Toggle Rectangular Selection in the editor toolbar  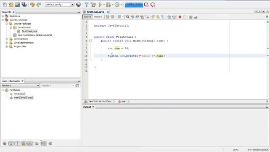point(147,17)
